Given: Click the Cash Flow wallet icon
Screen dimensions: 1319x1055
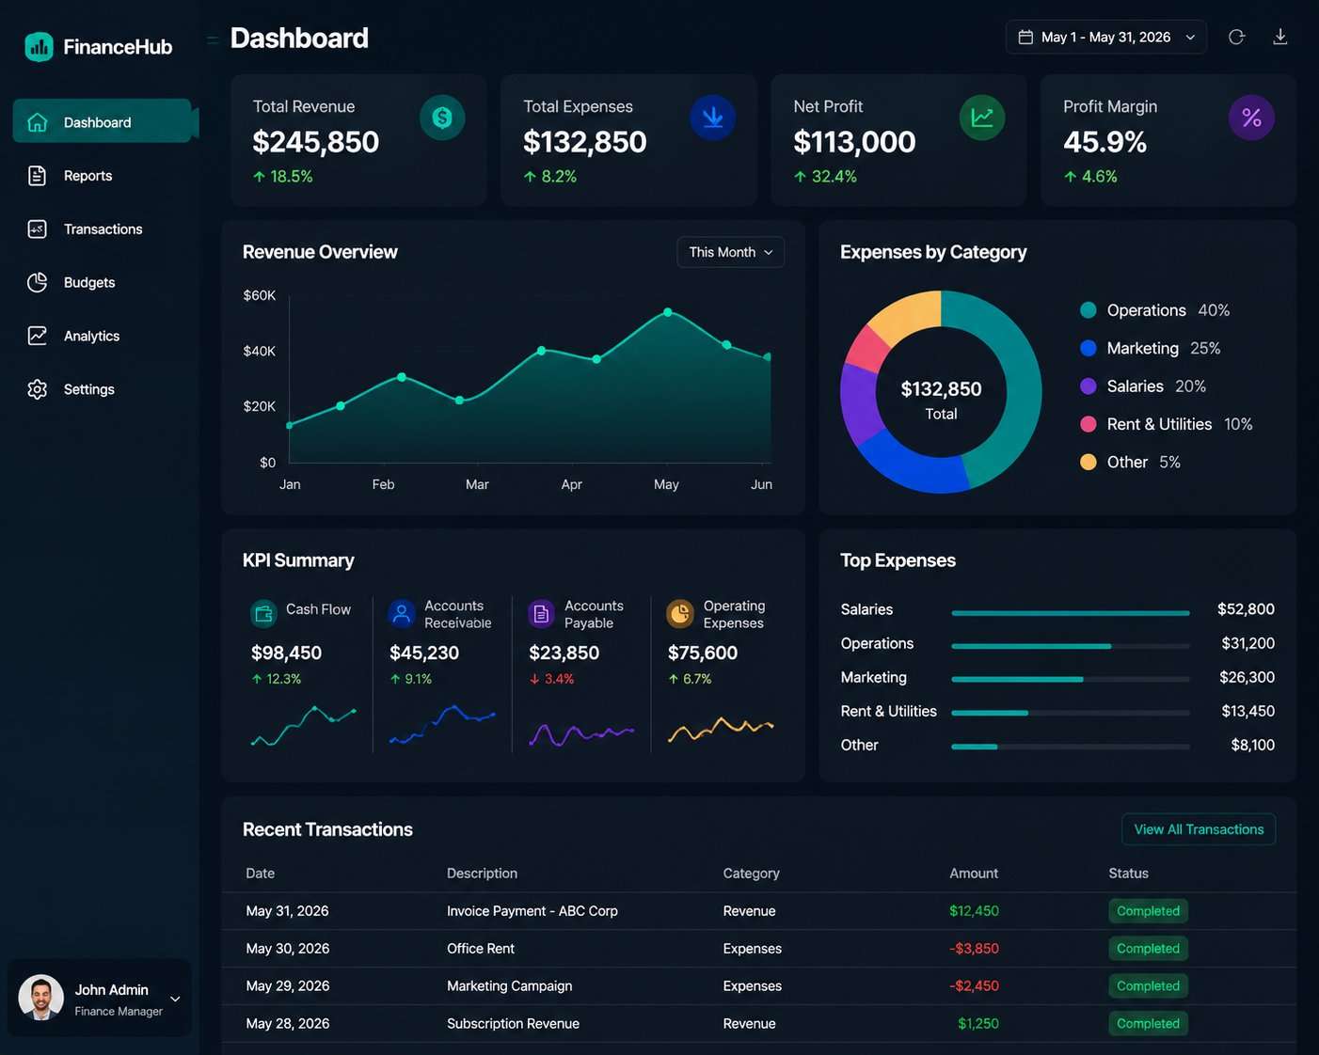Looking at the screenshot, I should point(264,614).
